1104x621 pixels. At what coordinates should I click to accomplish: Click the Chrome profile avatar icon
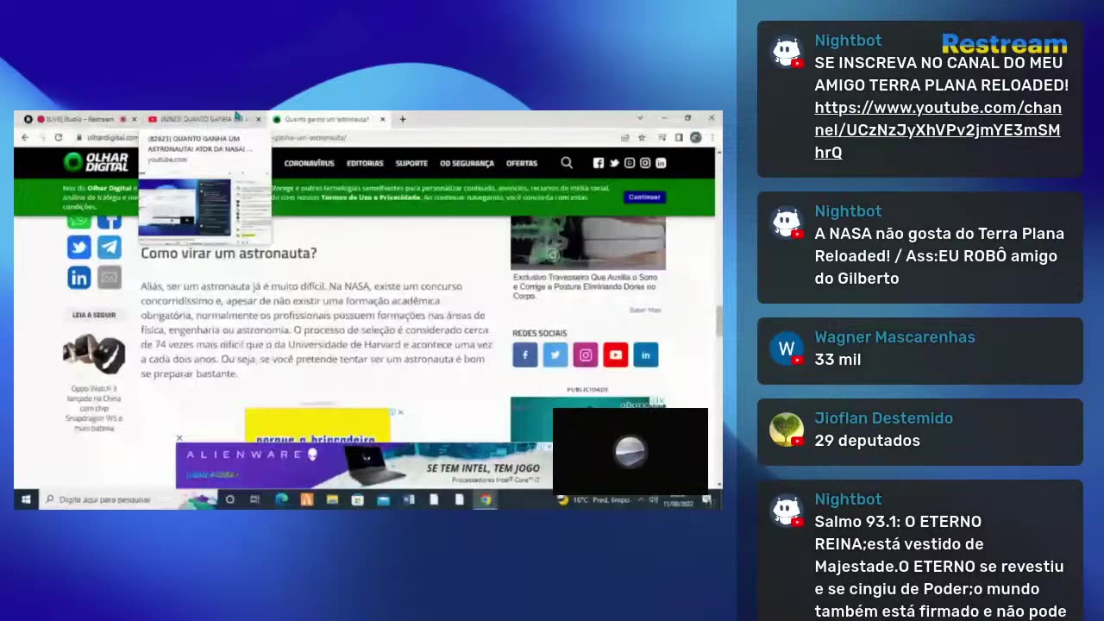(695, 137)
